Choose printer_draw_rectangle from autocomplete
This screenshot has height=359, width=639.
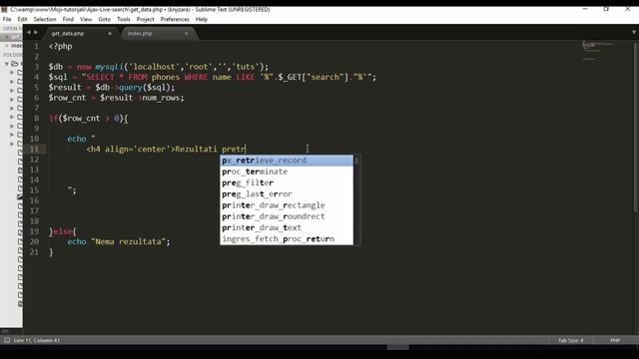coord(287,205)
